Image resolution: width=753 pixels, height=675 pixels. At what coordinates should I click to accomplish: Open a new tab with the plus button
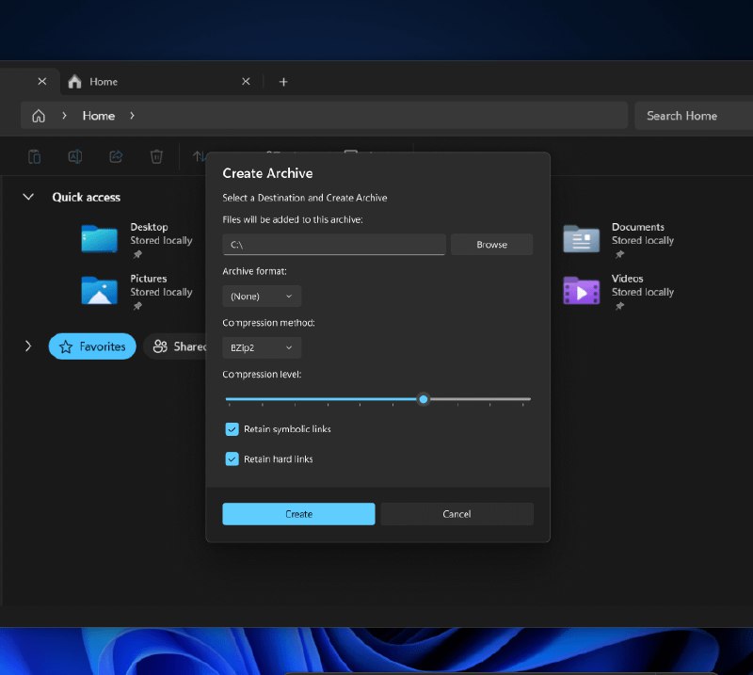(x=283, y=82)
